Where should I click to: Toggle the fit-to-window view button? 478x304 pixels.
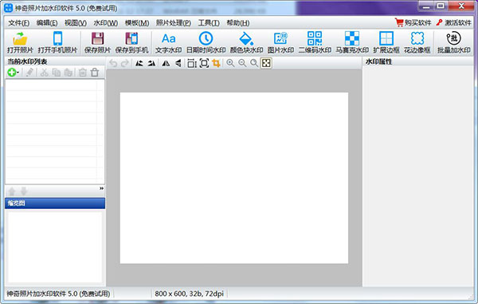point(266,63)
